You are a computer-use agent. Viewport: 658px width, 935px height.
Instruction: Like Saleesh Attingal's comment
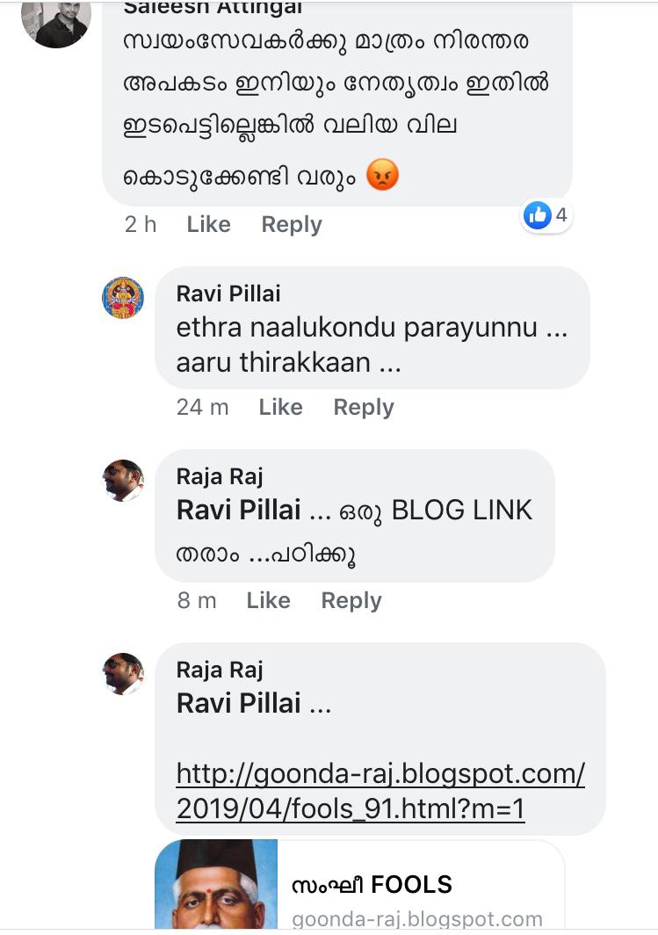pyautogui.click(x=208, y=224)
